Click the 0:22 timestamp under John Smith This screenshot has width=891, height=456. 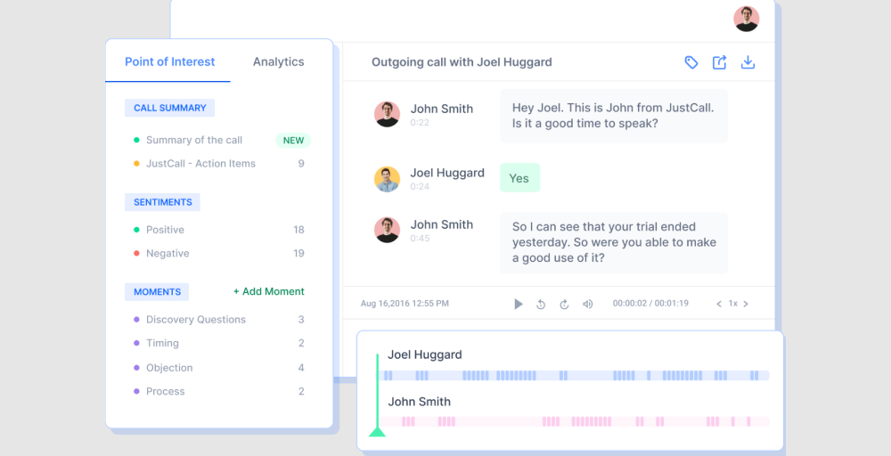coord(420,123)
